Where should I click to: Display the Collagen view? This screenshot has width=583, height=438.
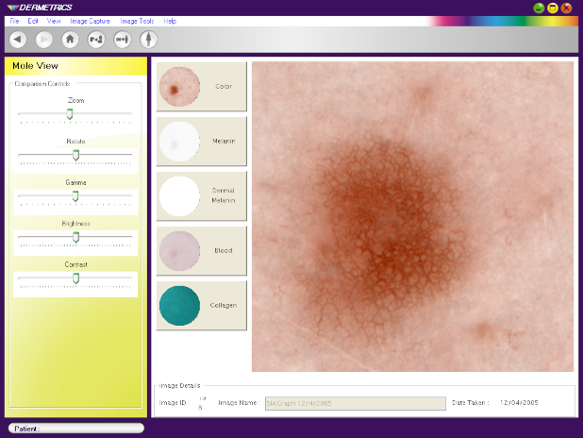pyautogui.click(x=201, y=305)
